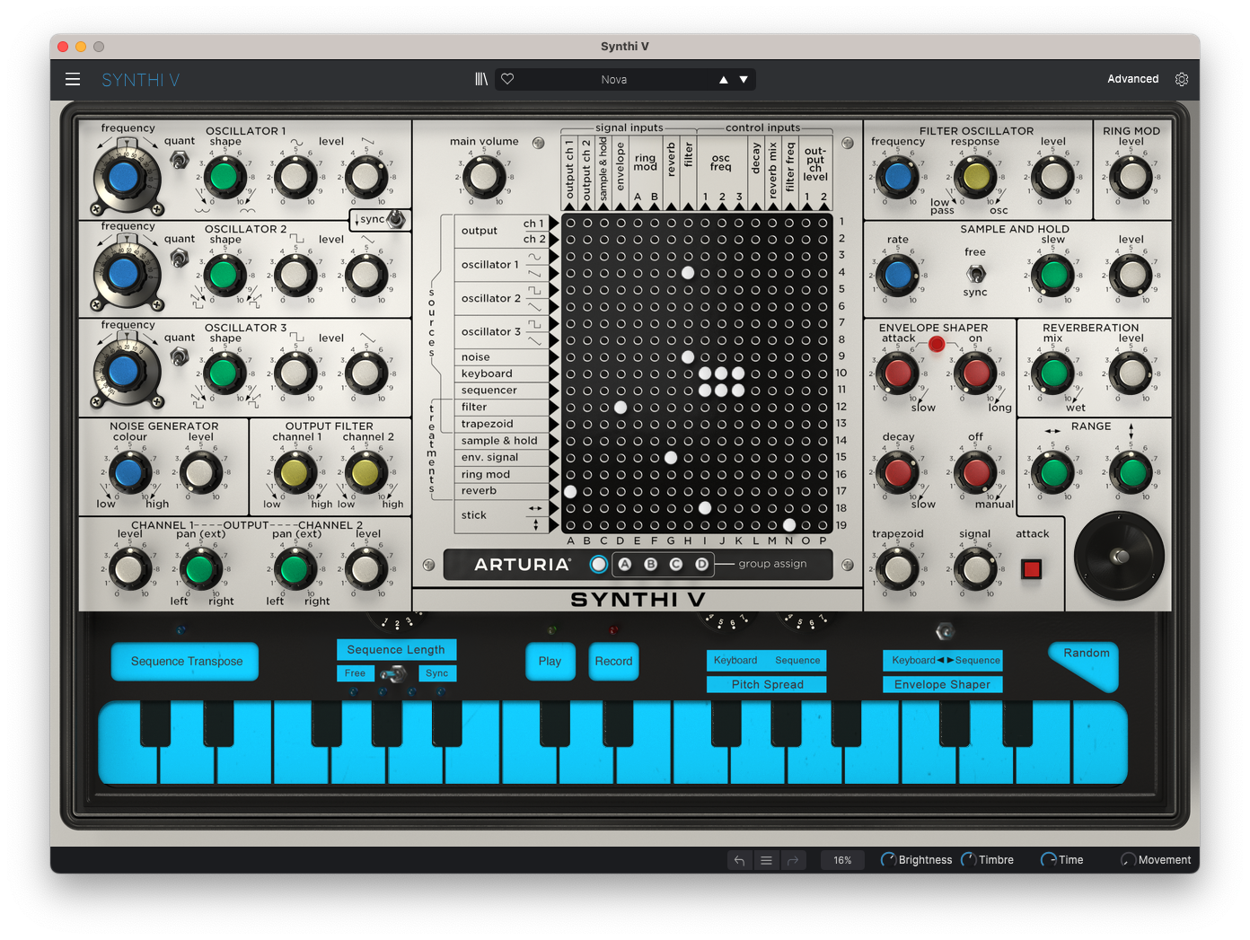Click the Keyboard◄►Sequence Envelope Shaper selector

click(943, 661)
